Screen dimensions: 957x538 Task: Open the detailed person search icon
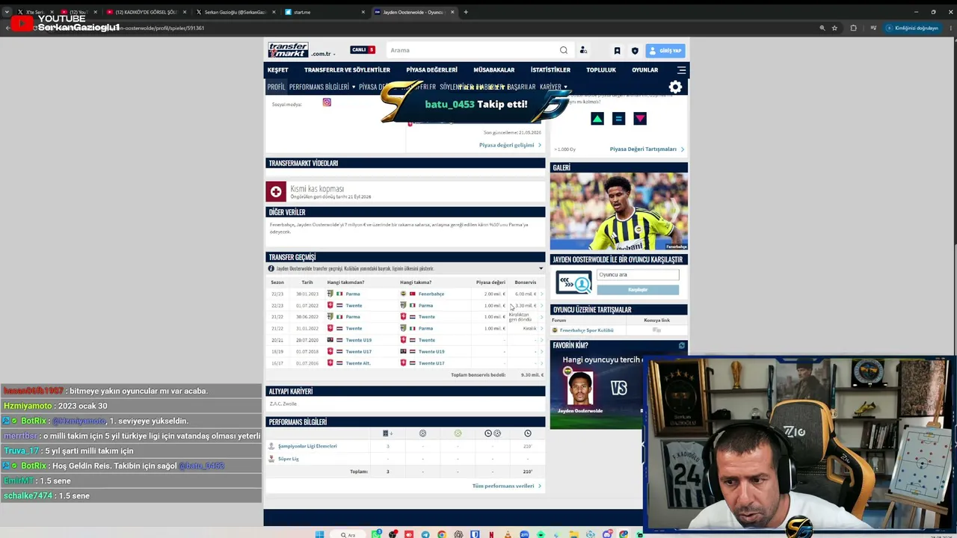pyautogui.click(x=583, y=50)
